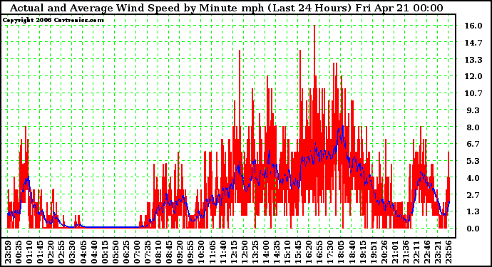Click the 23:56 time label

(449, 252)
